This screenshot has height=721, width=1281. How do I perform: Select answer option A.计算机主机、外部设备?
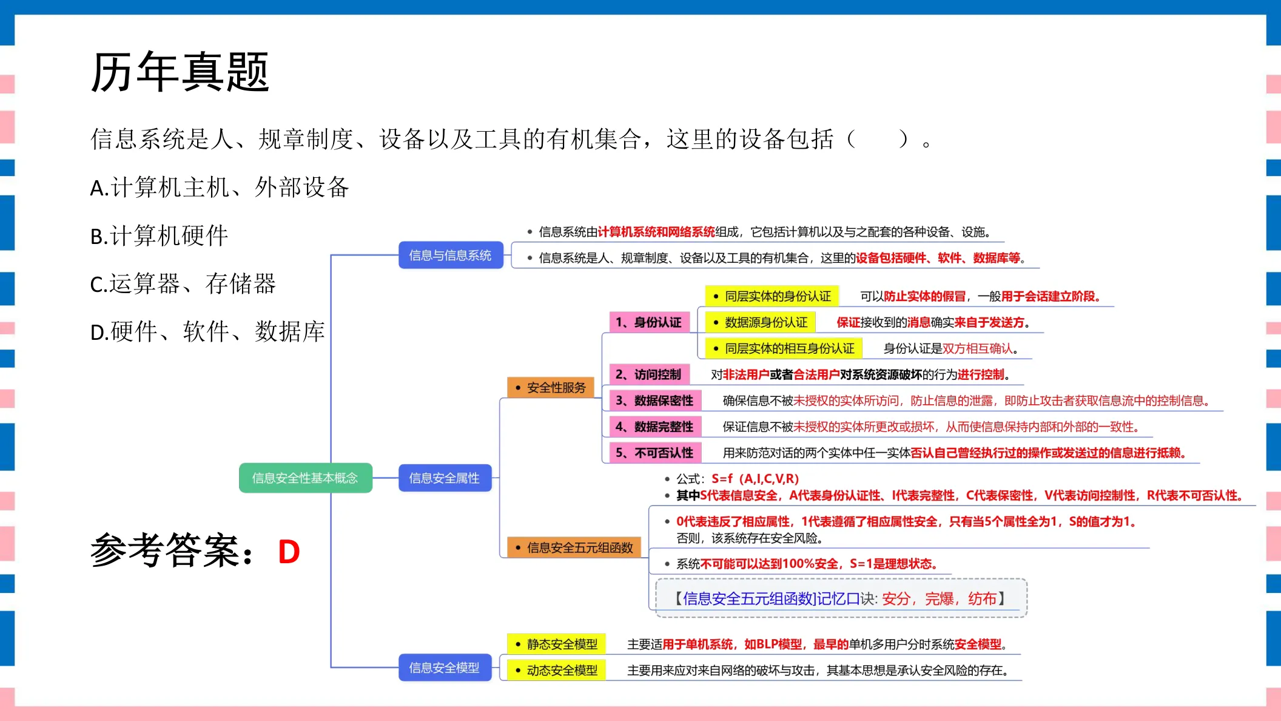(x=220, y=188)
